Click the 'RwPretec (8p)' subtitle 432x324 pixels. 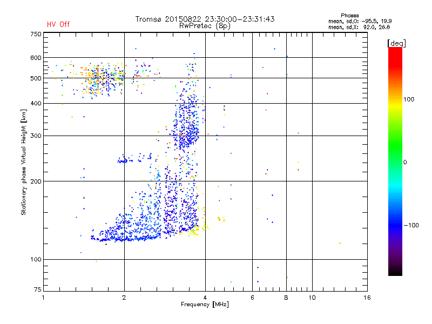205,26
